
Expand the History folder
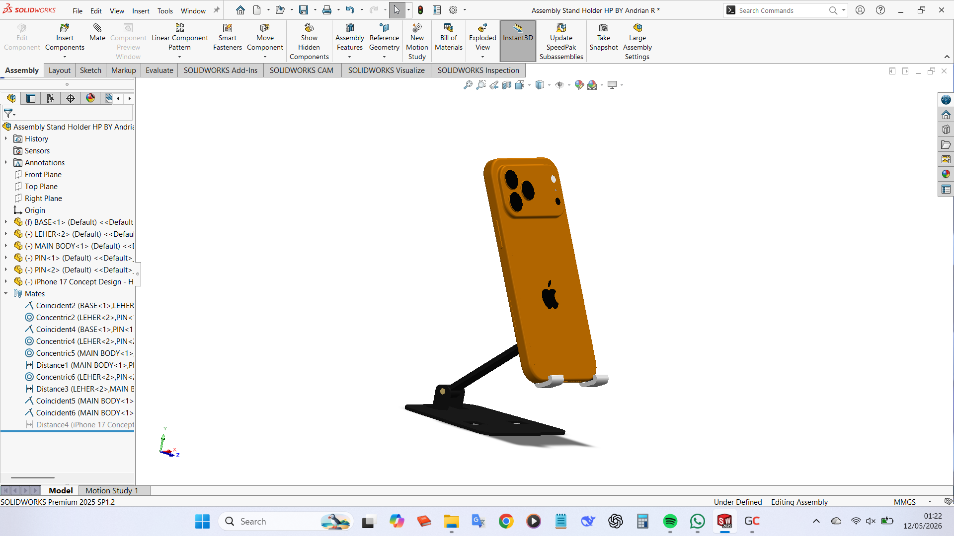(6, 139)
